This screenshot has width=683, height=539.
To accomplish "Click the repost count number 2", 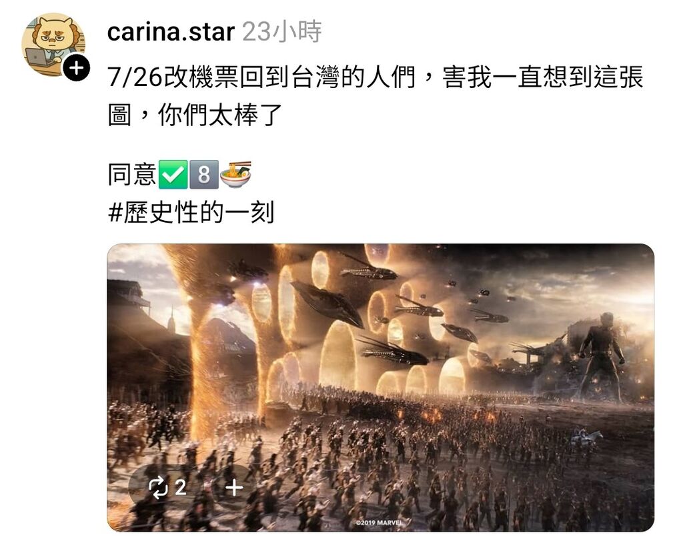I will point(181,488).
